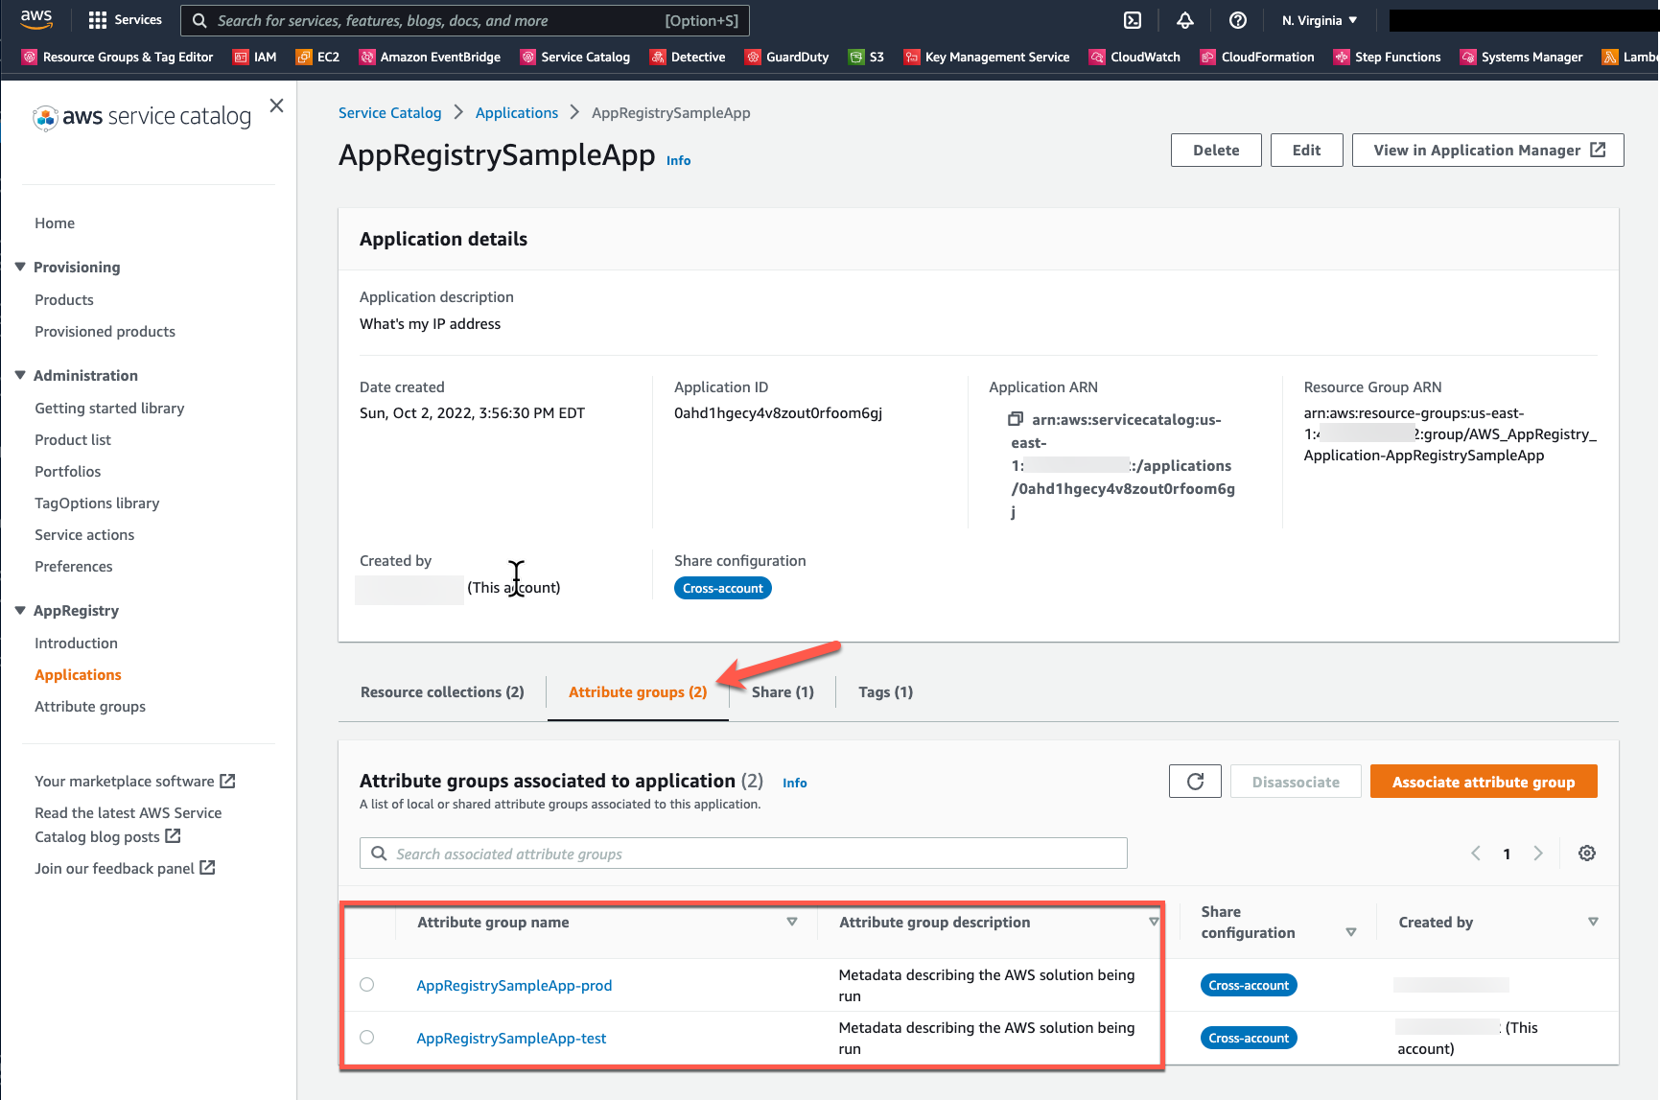Click Associate attribute group button
Image resolution: width=1660 pixels, height=1100 pixels.
(1484, 782)
